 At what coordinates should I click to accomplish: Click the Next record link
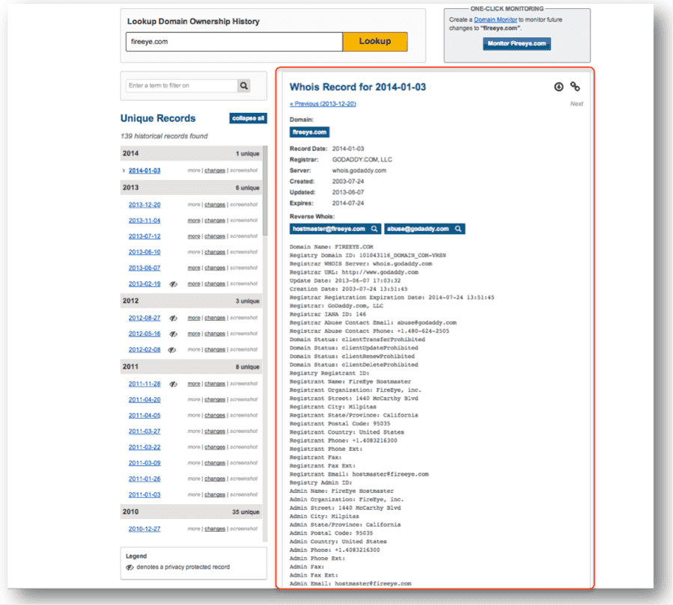pos(576,104)
